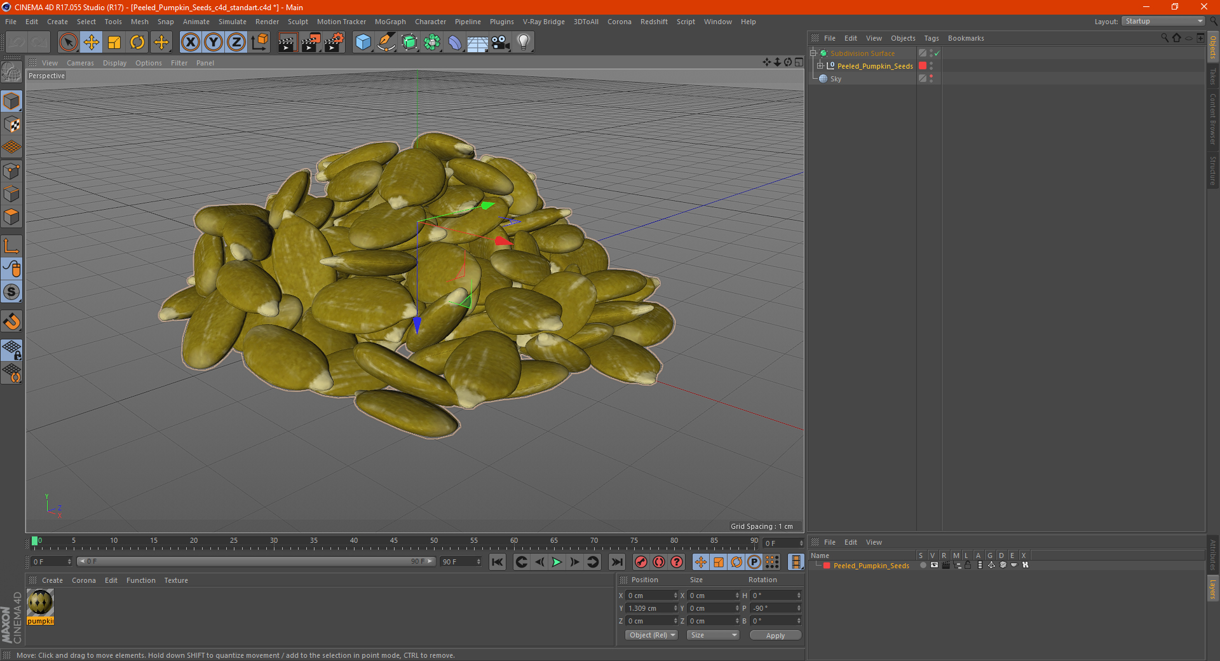1220x661 pixels.
Task: Select the pumpkin material thumbnail
Action: point(40,602)
